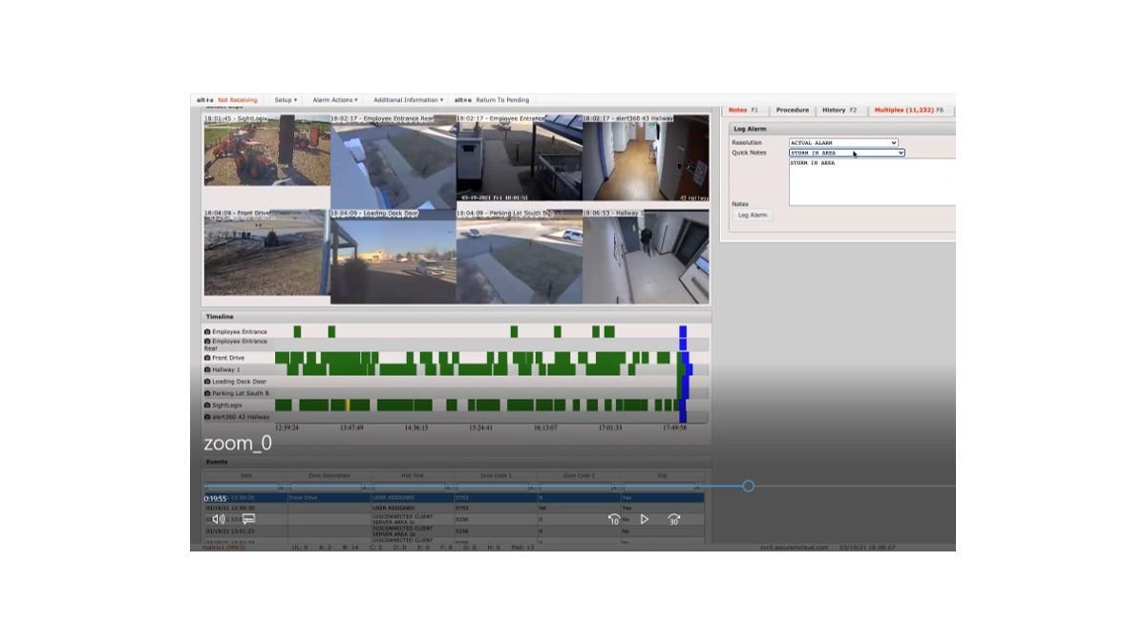The image size is (1146, 644).
Task: Click the Log Alarm button
Action: click(x=753, y=216)
